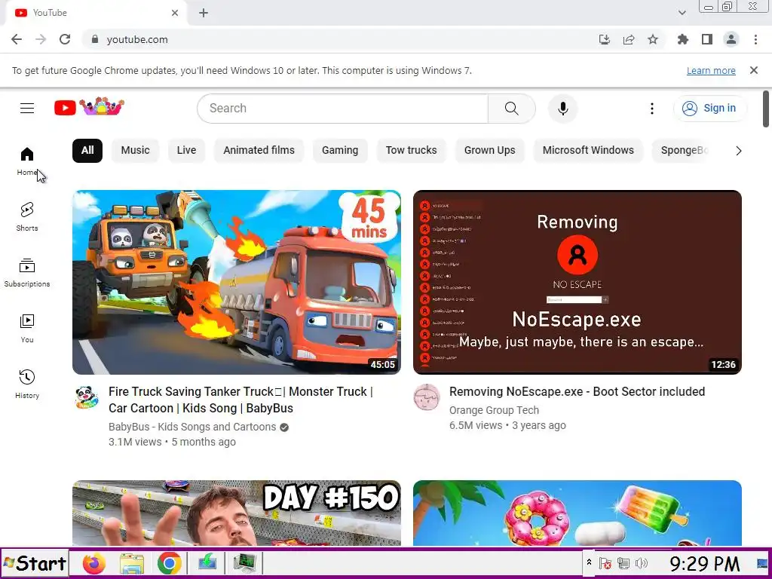This screenshot has width=772, height=579.
Task: Focus the YouTube Search field
Action: coord(342,109)
